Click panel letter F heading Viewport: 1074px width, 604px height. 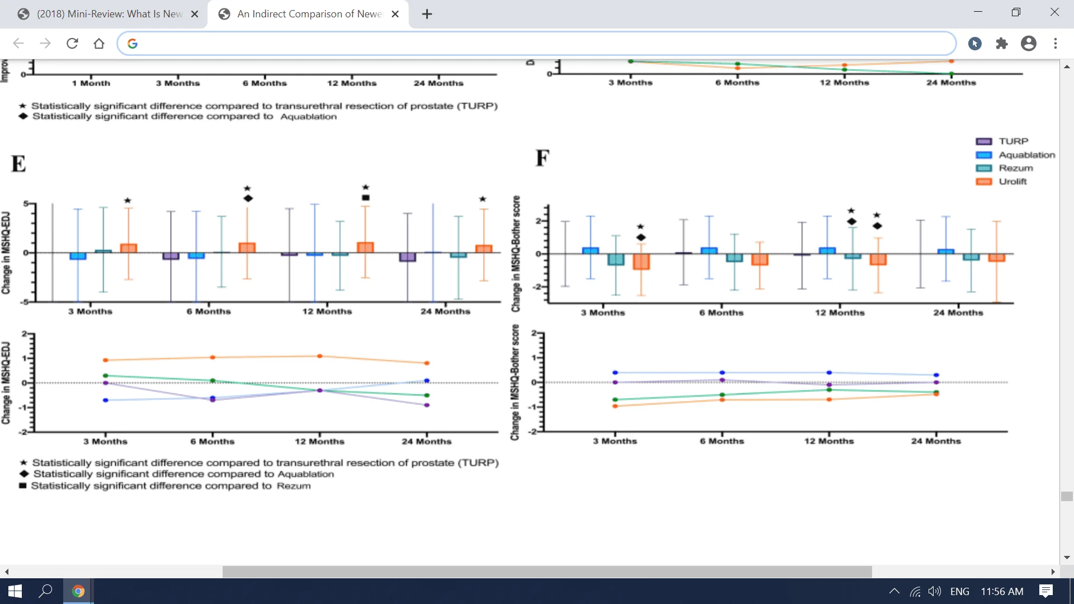[542, 158]
